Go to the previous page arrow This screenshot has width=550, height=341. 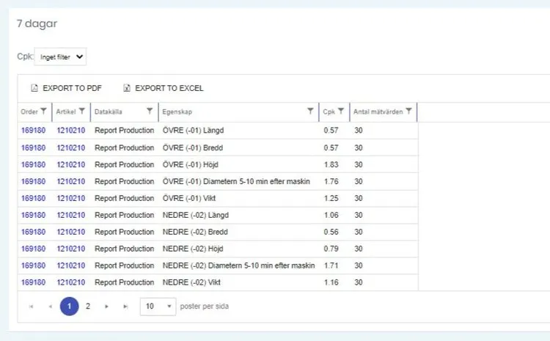(50, 307)
